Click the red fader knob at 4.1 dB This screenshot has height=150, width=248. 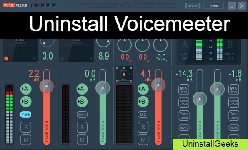(158, 85)
